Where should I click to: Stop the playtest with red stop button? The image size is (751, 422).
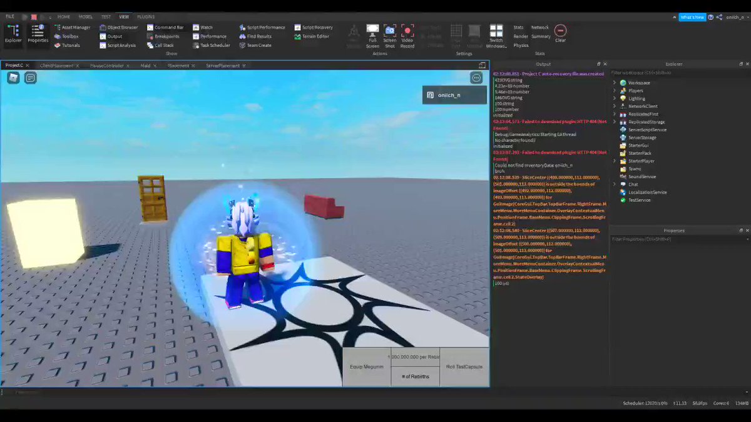point(34,17)
